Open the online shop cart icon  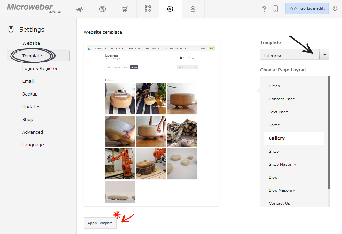pos(125,9)
